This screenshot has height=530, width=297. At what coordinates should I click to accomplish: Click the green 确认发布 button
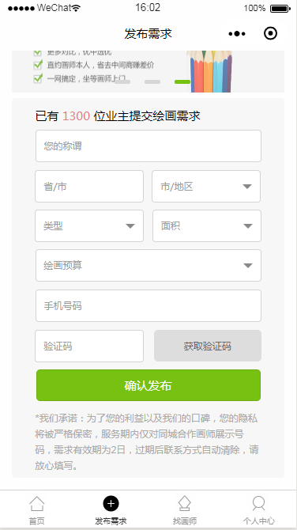click(x=148, y=385)
